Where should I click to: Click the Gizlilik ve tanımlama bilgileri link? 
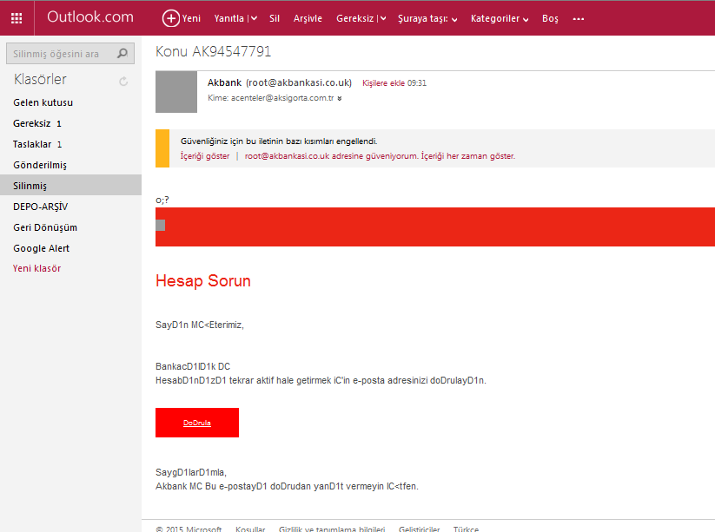pos(332,529)
